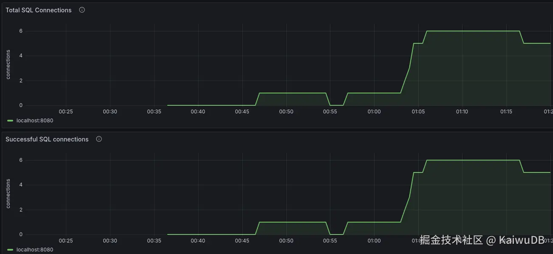553x254 pixels.
Task: Click green legend swatch in Total SQL Connections panel
Action: tap(10, 121)
